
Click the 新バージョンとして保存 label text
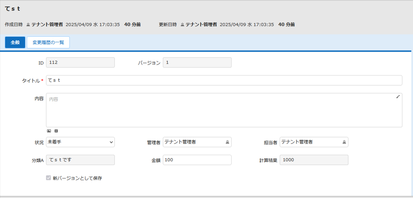click(x=77, y=178)
